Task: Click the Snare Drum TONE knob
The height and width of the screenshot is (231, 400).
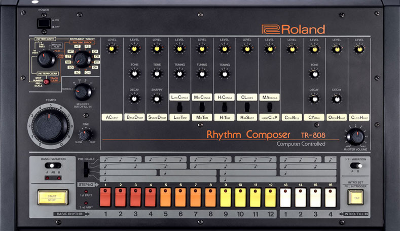Action: (157, 74)
